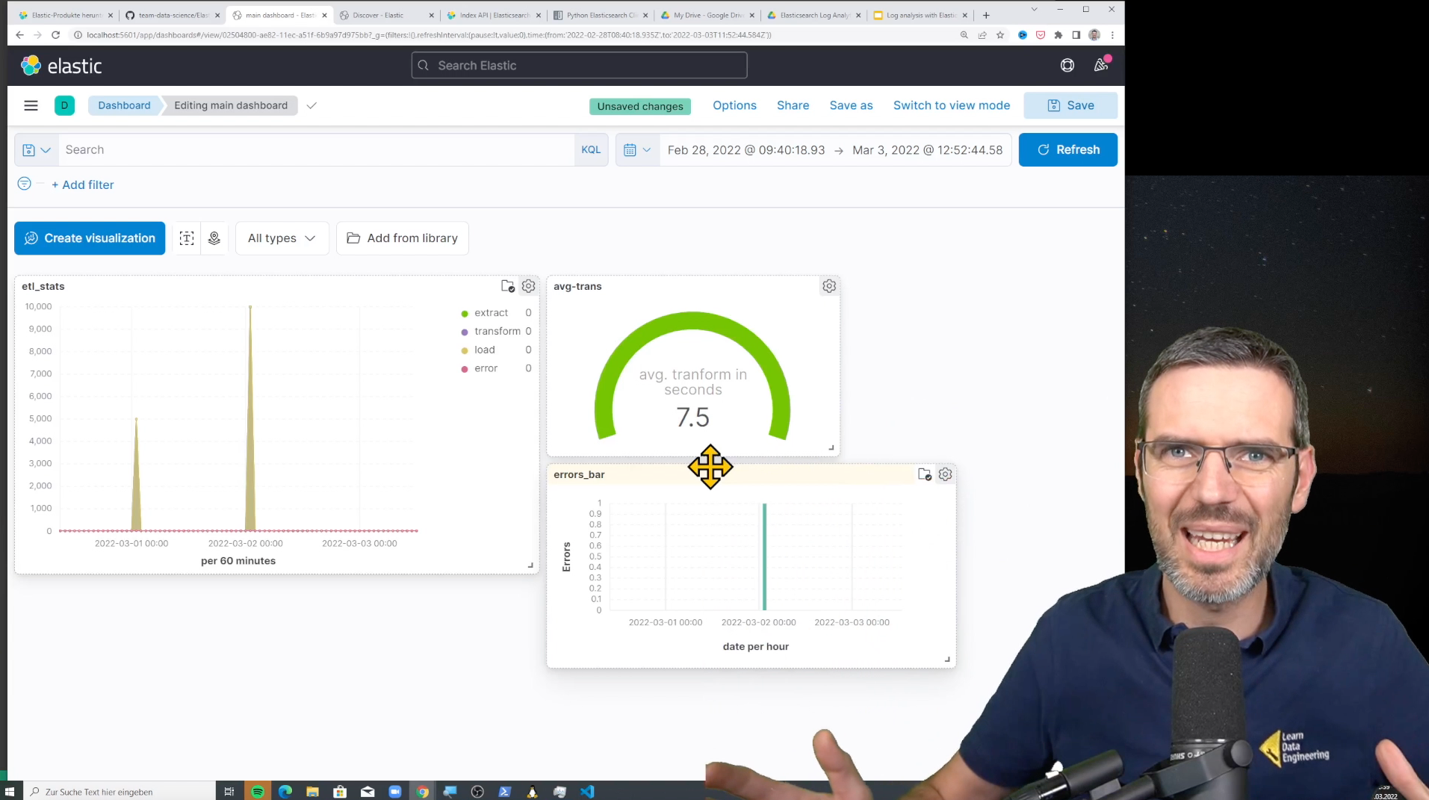The width and height of the screenshot is (1429, 800).
Task: Switch query language via KQL button
Action: tap(591, 150)
